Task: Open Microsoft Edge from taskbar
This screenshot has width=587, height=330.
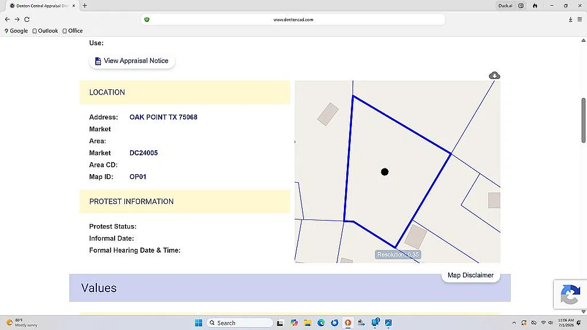Action: [x=321, y=323]
